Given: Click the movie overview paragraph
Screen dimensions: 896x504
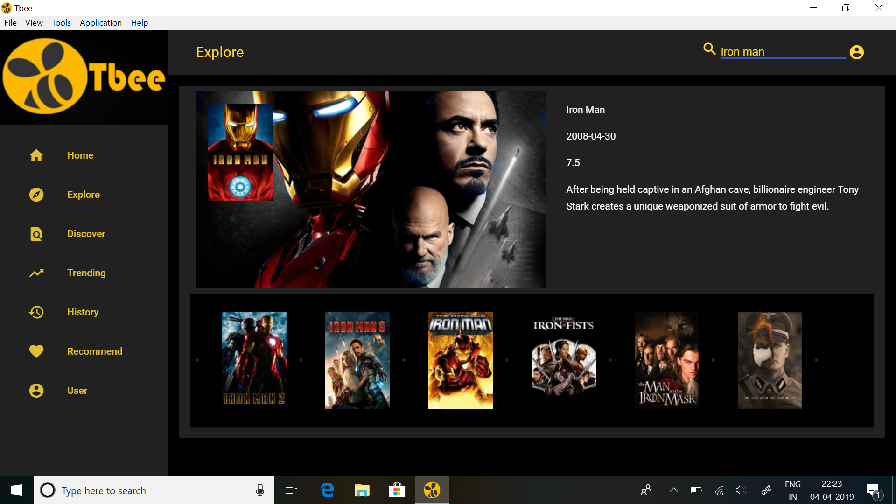Looking at the screenshot, I should coord(713,198).
